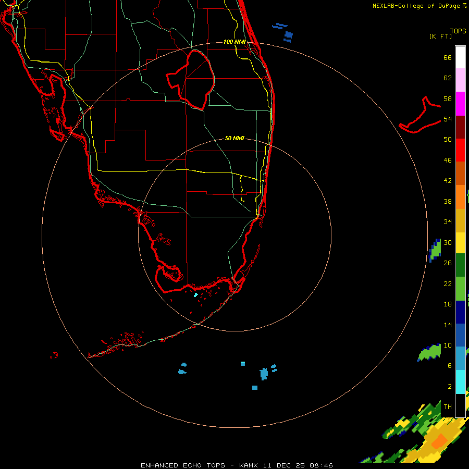Image resolution: width=469 pixels, height=469 pixels.
Task: Click the Lake Okeechobee outline
Action: pyautogui.click(x=191, y=80)
